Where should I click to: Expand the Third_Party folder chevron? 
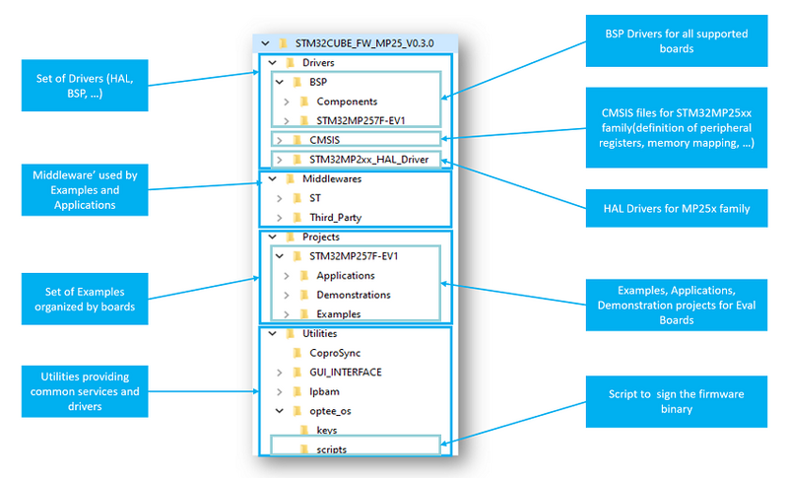click(280, 218)
